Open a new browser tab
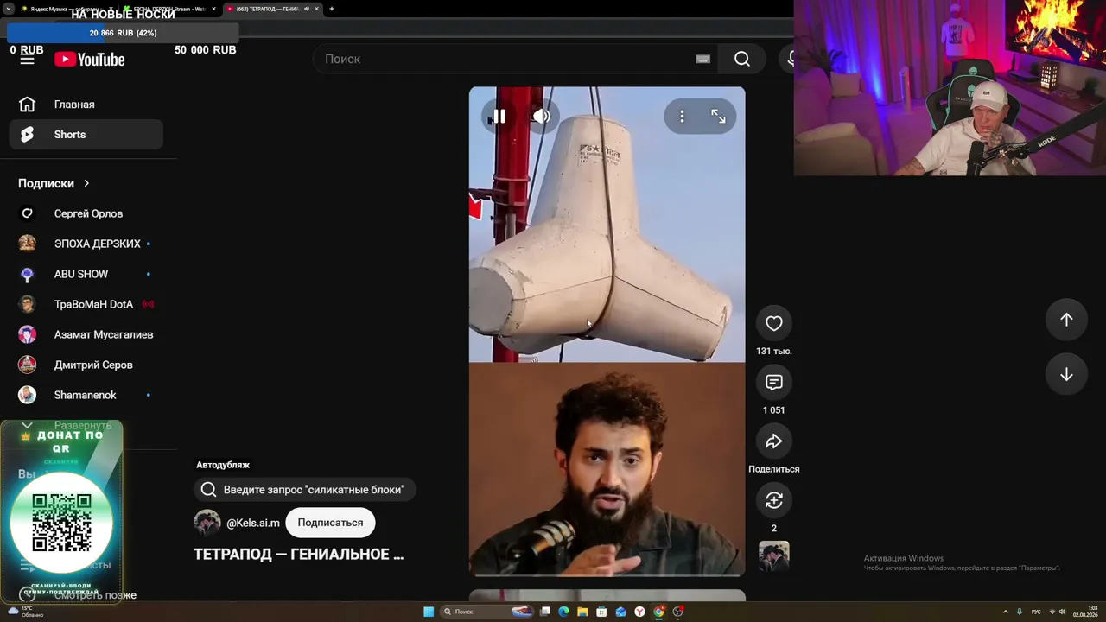Image resolution: width=1106 pixels, height=622 pixels. coord(332,9)
